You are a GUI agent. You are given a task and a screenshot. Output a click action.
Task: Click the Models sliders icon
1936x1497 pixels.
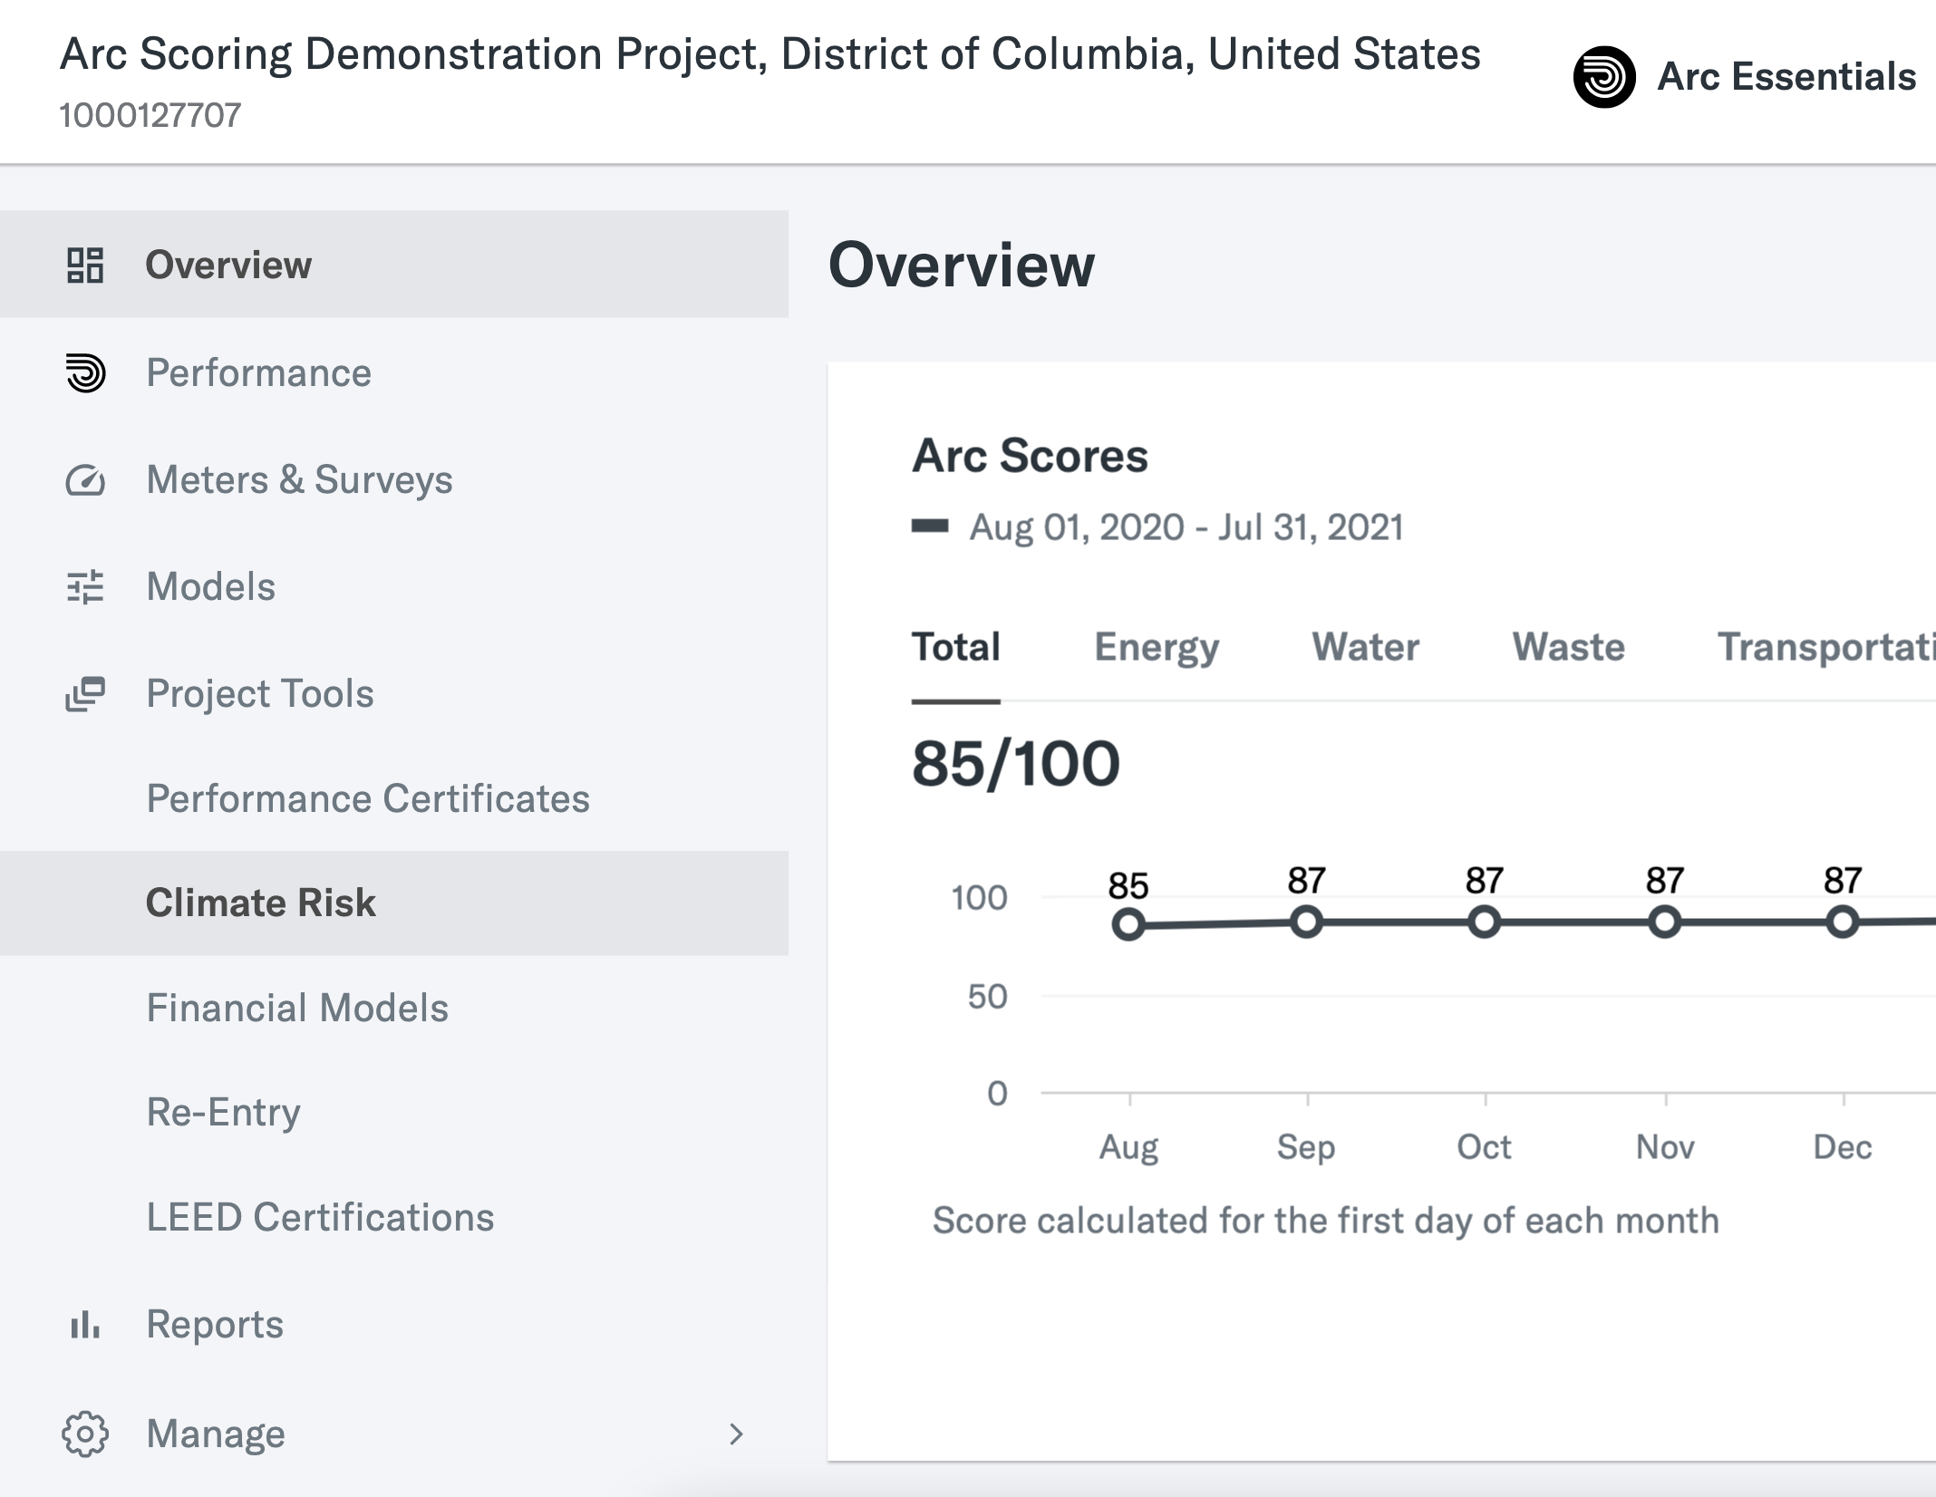(x=85, y=587)
